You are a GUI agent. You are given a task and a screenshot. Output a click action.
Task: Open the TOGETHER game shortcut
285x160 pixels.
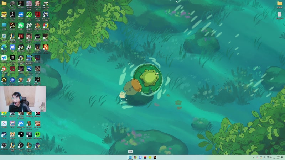pyautogui.click(x=37, y=4)
